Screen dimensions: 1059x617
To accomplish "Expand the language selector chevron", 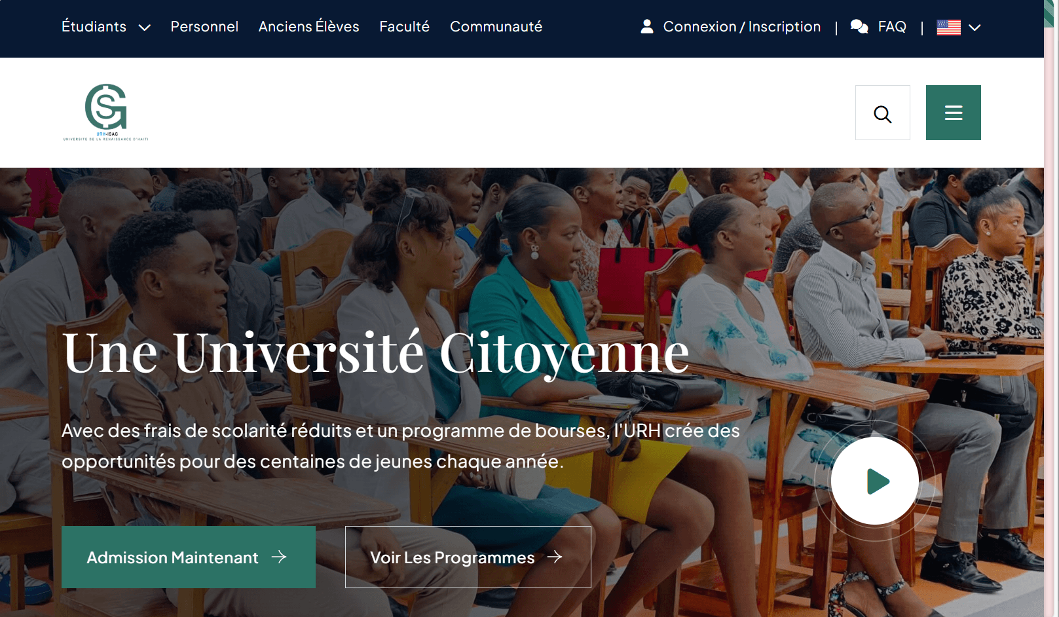I will tap(975, 28).
